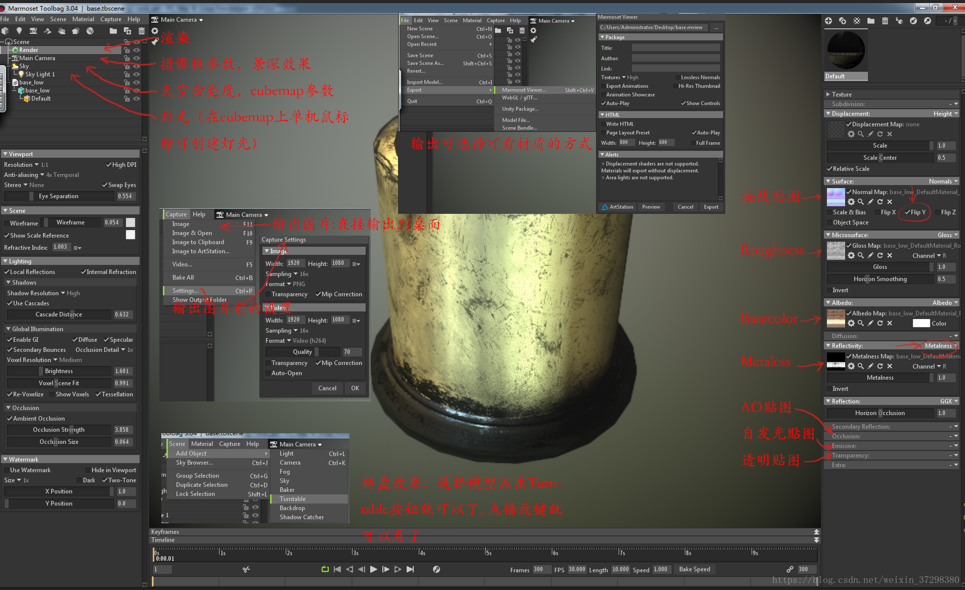Open material folder icon in material panel

871,21
